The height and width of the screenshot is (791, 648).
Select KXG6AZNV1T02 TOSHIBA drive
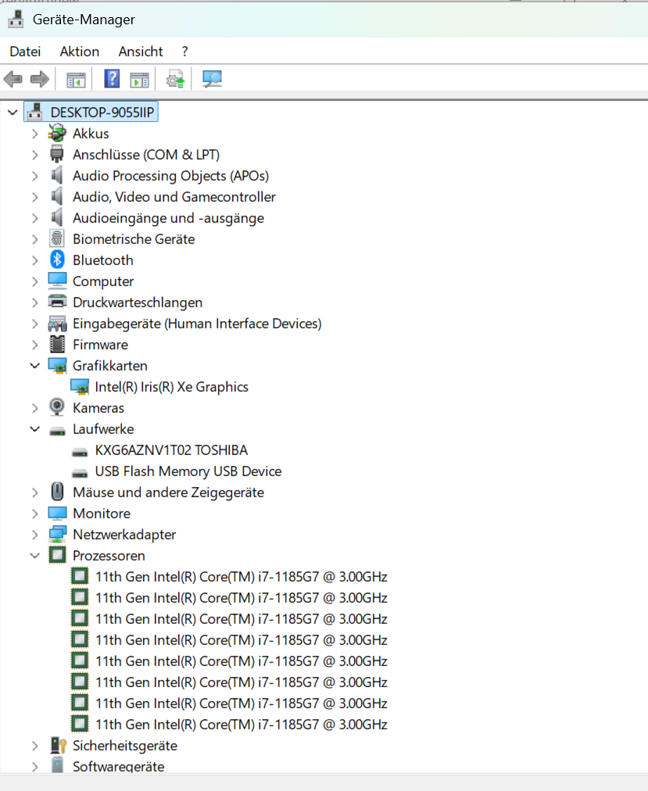click(x=171, y=450)
